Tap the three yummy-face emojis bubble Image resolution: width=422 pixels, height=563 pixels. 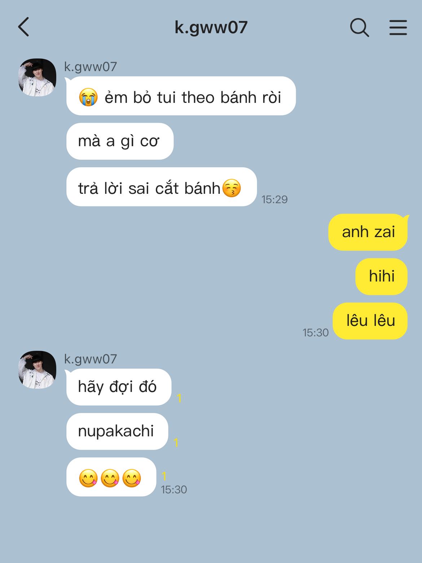[x=111, y=477]
